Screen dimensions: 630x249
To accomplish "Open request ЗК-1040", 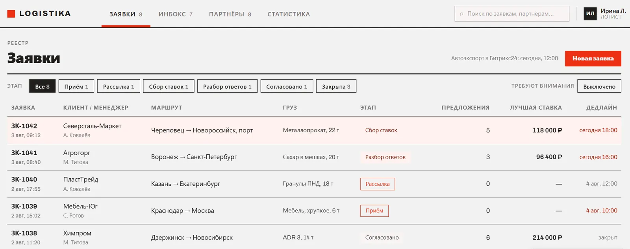I will pyautogui.click(x=24, y=179).
